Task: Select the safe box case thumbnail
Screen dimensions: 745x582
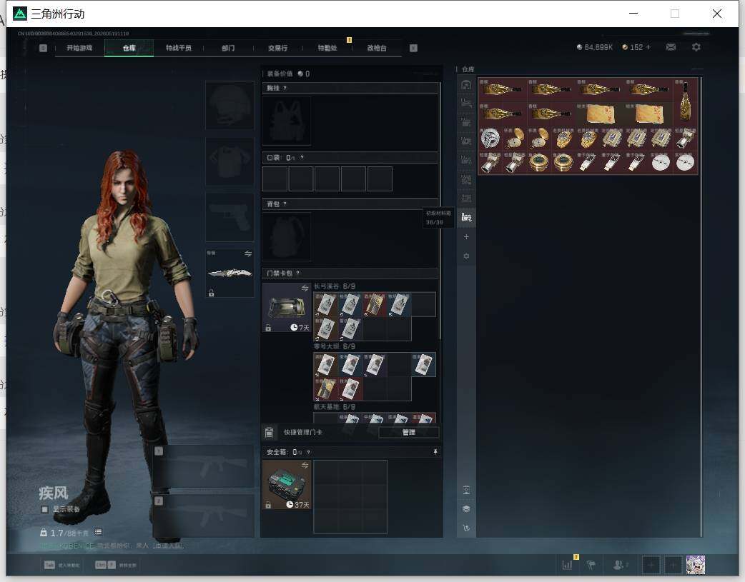Action: 287,485
